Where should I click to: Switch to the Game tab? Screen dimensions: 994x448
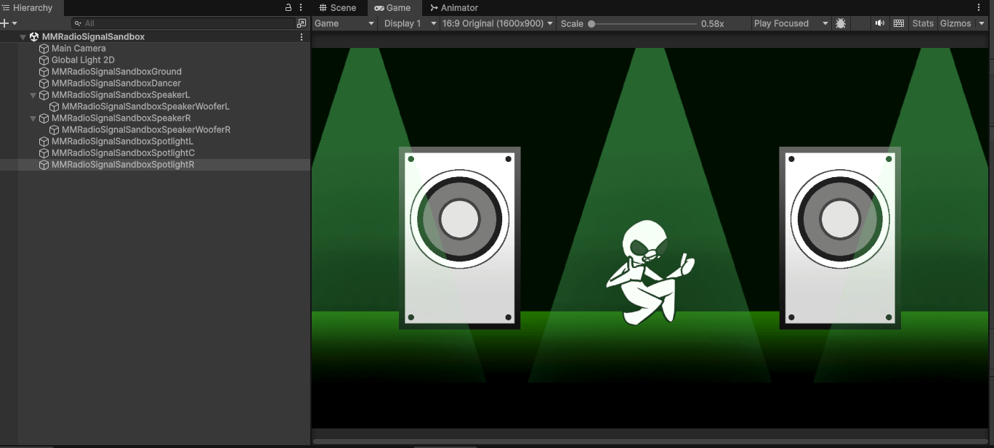click(x=393, y=8)
